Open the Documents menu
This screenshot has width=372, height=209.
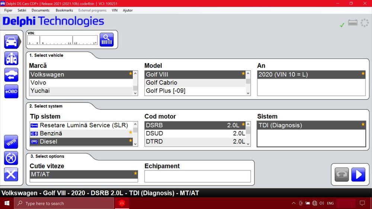click(x=41, y=10)
